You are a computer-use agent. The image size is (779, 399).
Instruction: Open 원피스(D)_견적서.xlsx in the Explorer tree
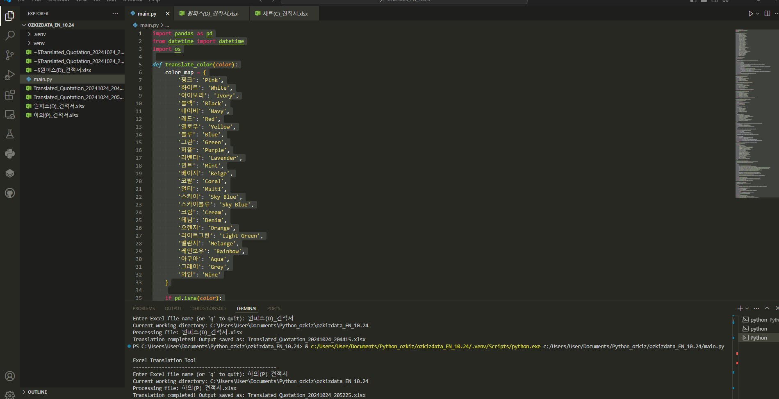tap(72, 106)
